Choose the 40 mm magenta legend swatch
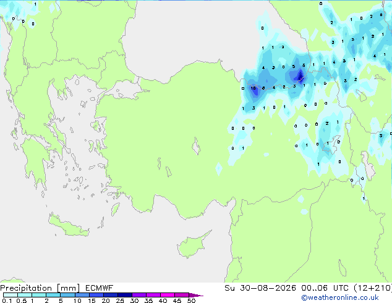The height and width of the screenshot is (303, 392). (x=168, y=295)
